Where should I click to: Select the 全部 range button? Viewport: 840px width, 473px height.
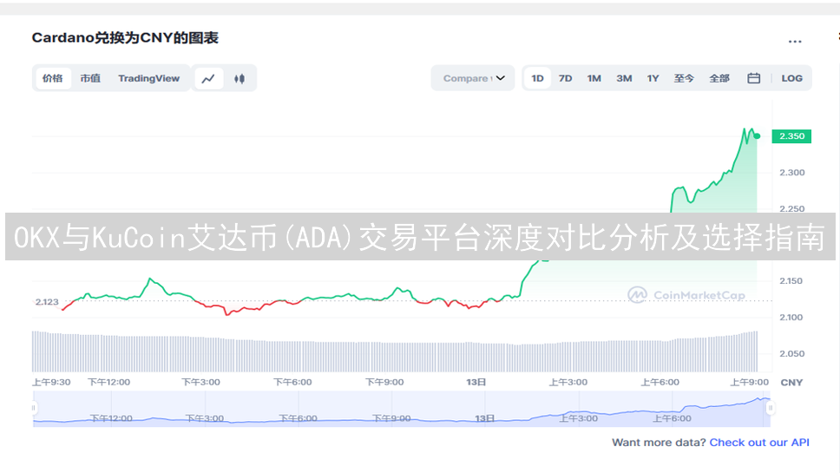pyautogui.click(x=719, y=78)
